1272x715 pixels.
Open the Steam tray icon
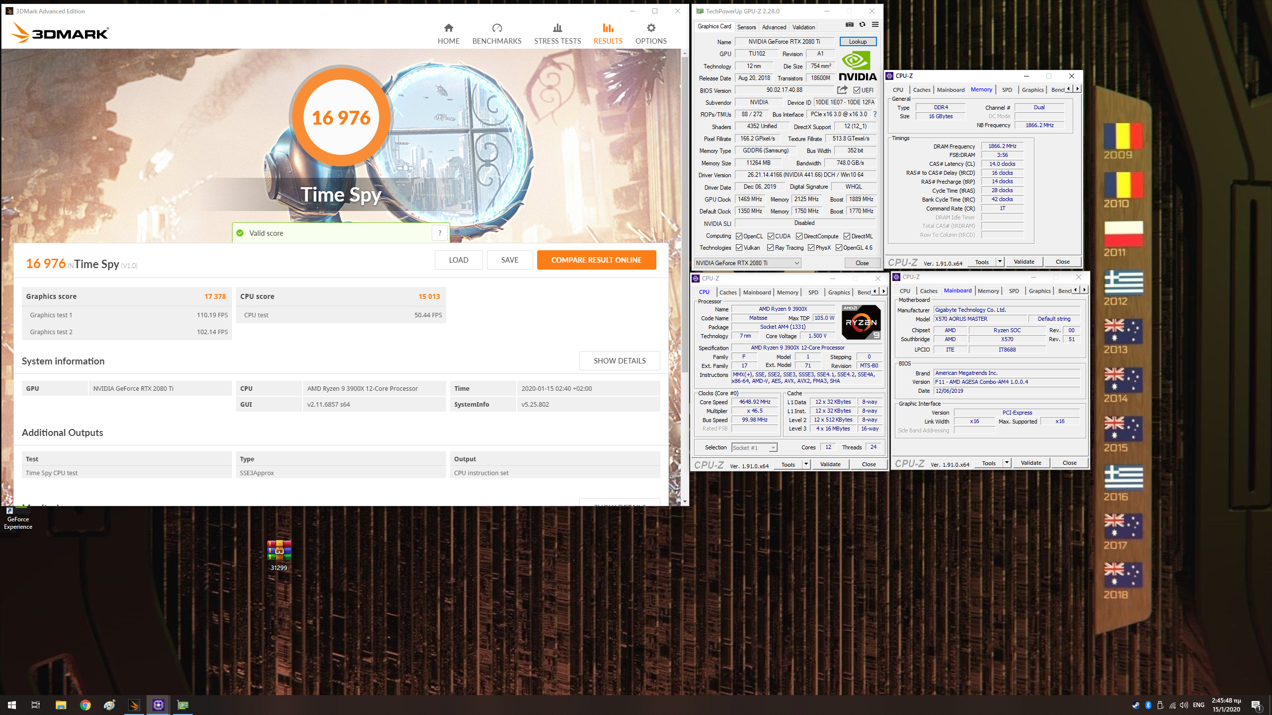pos(1136,705)
